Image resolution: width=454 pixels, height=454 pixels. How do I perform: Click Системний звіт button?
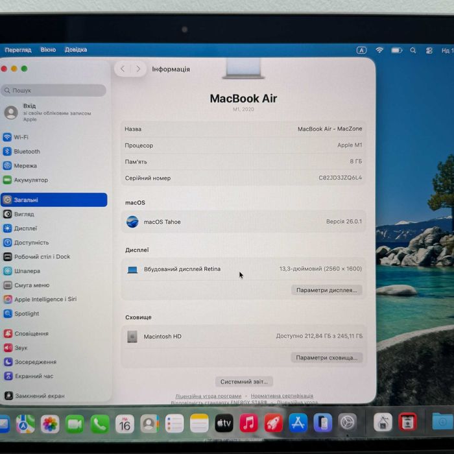244,381
